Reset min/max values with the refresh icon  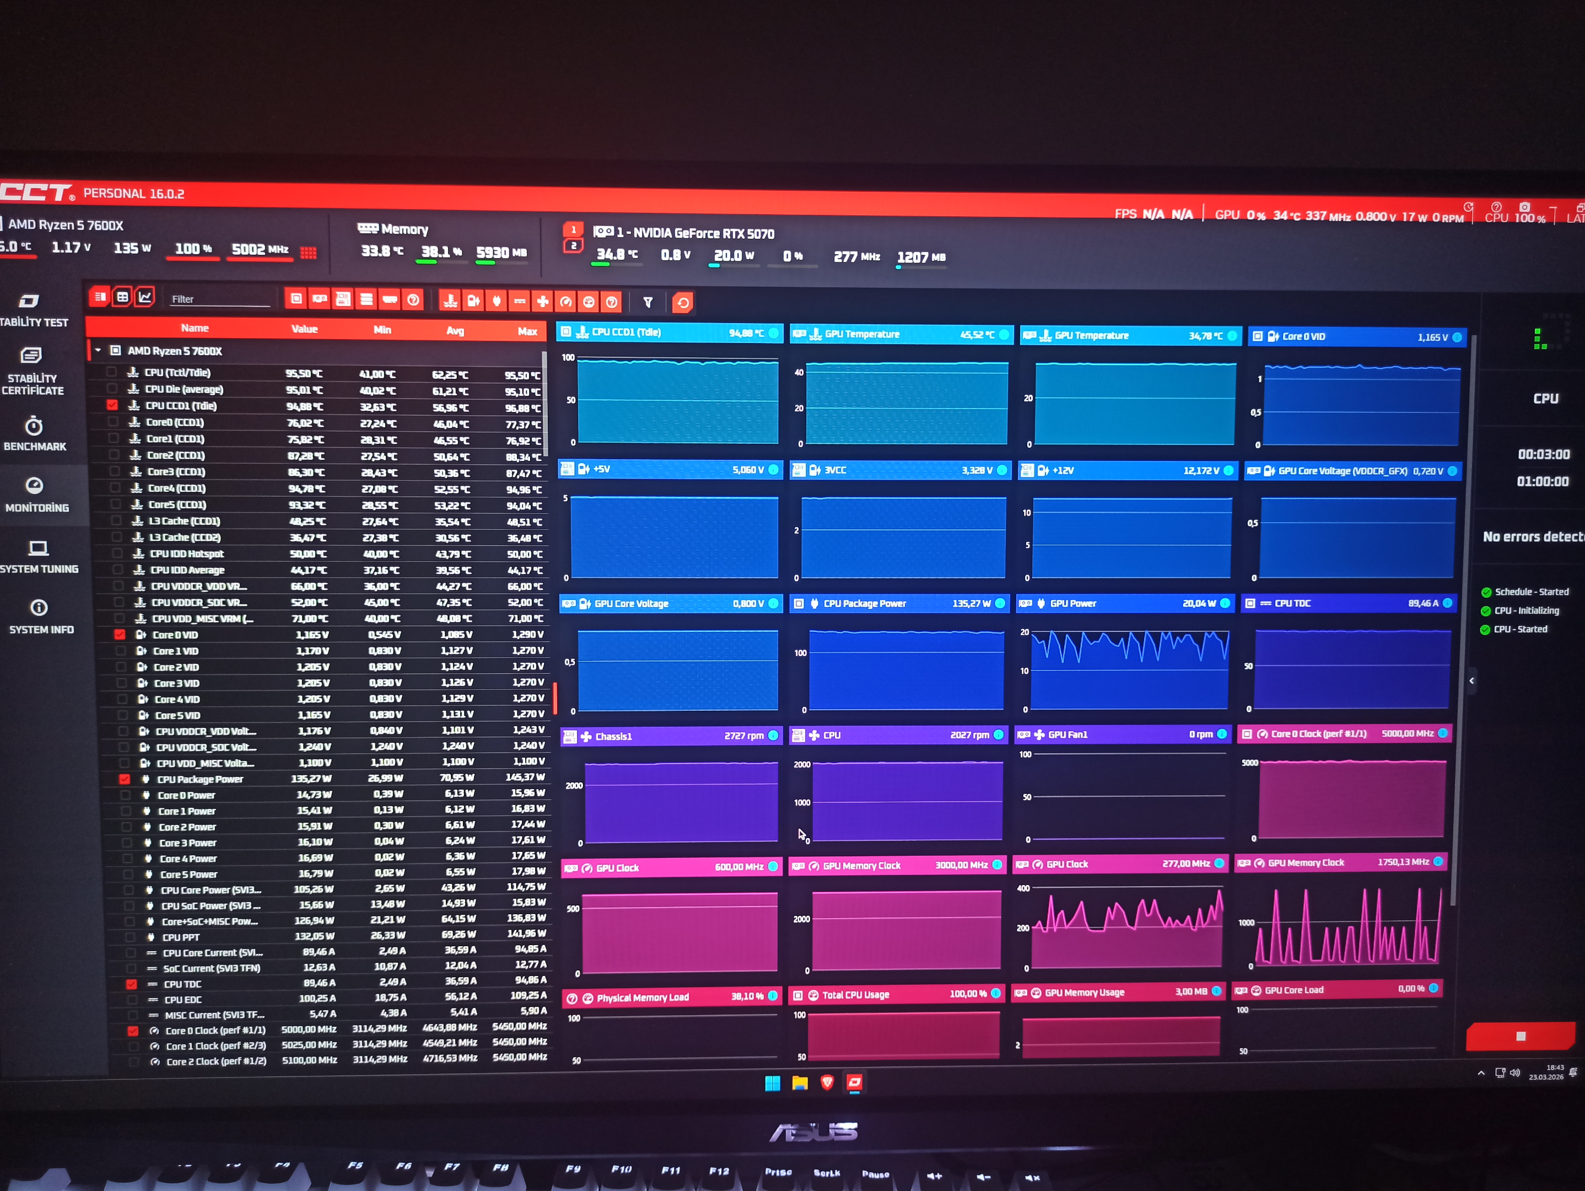683,303
